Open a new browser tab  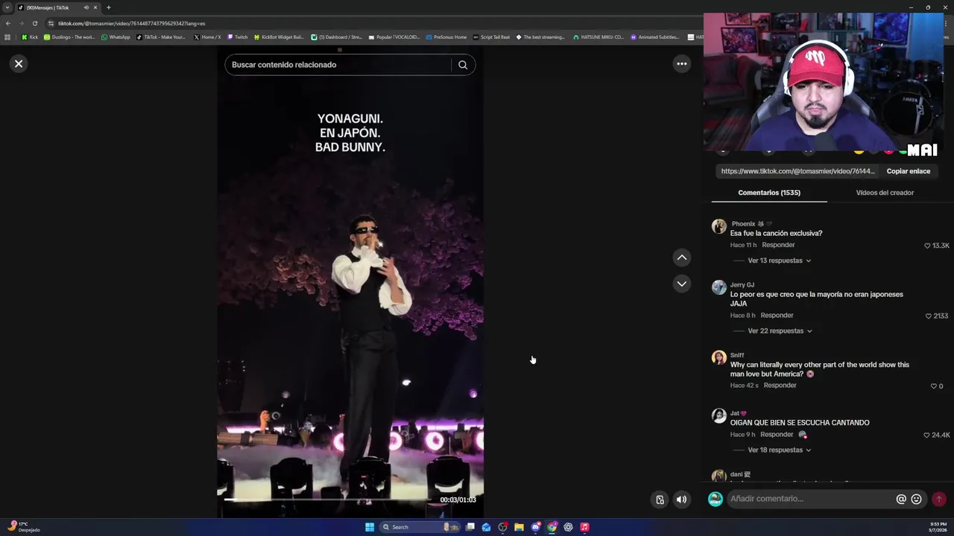click(108, 7)
